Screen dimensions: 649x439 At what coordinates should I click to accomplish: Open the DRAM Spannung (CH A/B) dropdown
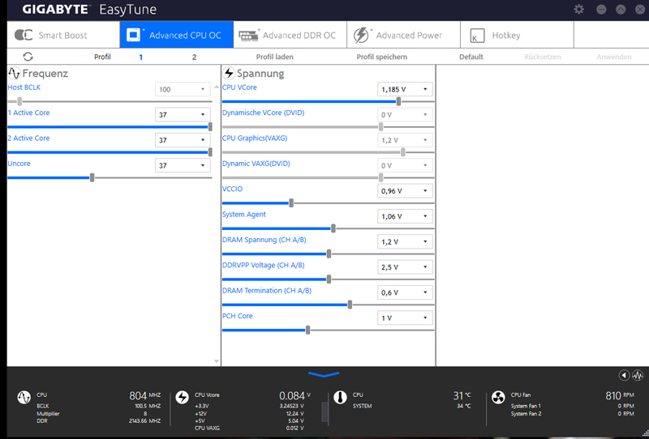coord(405,242)
